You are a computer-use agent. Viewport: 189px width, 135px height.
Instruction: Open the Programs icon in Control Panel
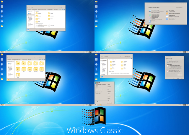[x=150, y=21]
